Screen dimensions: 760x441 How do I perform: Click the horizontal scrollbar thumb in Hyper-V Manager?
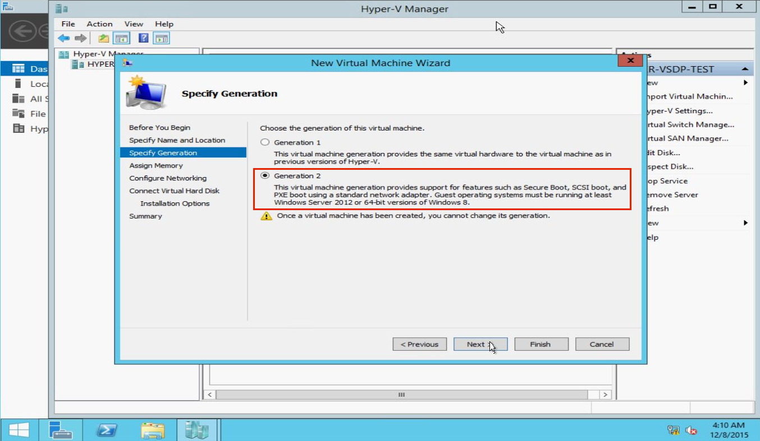coord(401,394)
